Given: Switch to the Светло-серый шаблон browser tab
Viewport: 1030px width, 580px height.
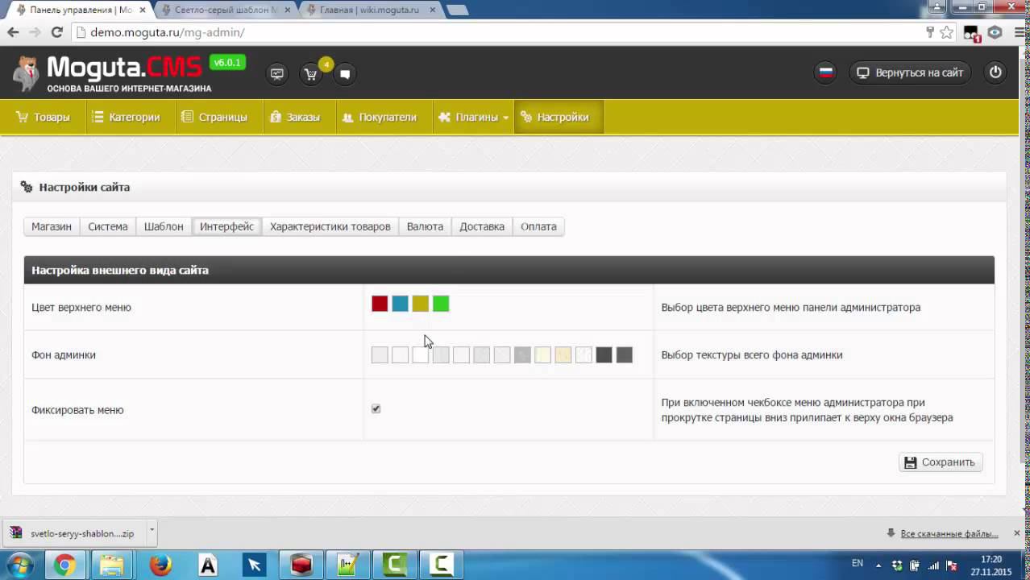Looking at the screenshot, I should 226,10.
